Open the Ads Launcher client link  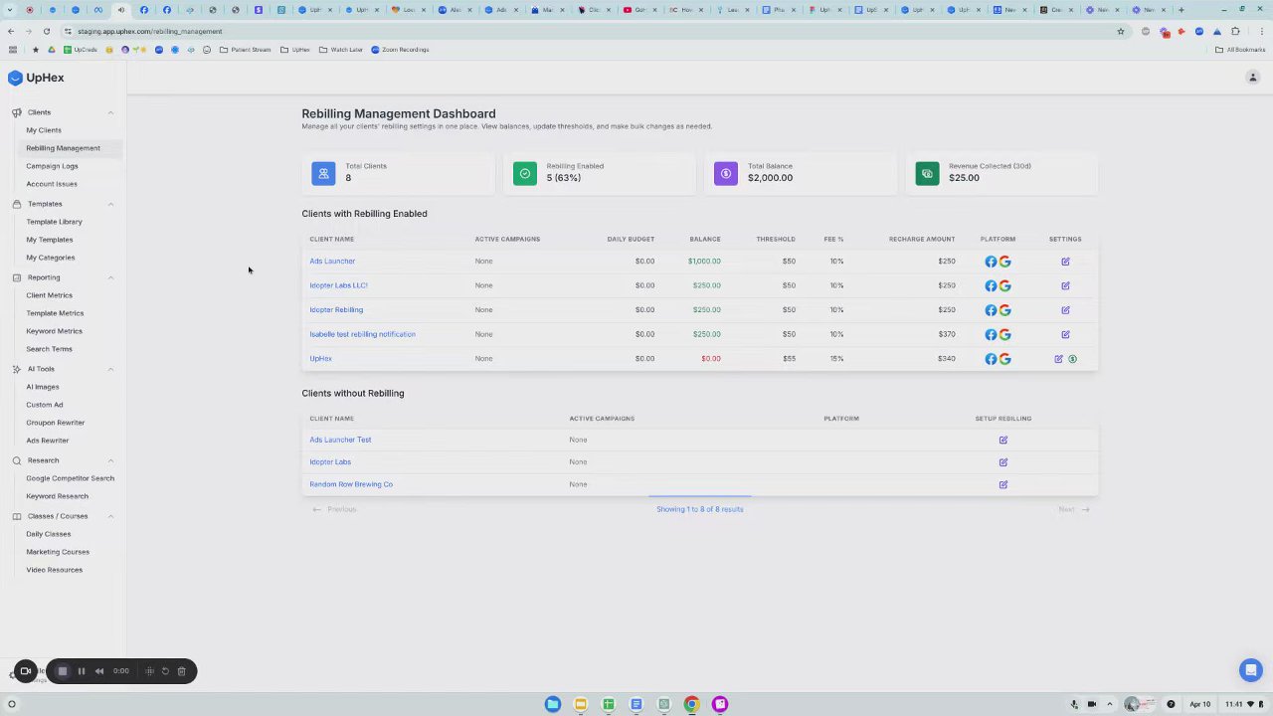pyautogui.click(x=332, y=262)
